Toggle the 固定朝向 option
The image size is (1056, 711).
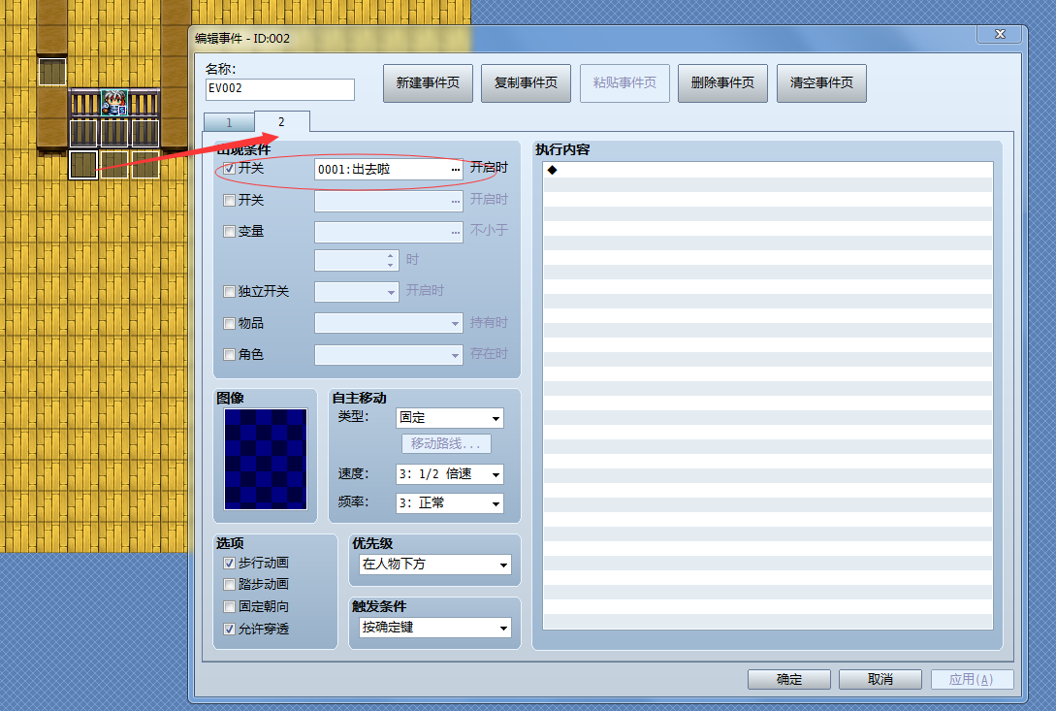coord(230,606)
